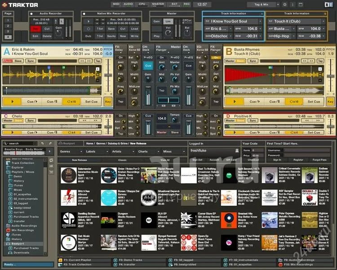Open title dropdown for Touch It (Club)

(324, 21)
